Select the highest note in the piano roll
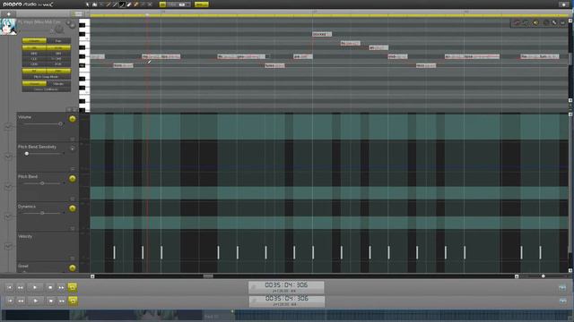 322,34
